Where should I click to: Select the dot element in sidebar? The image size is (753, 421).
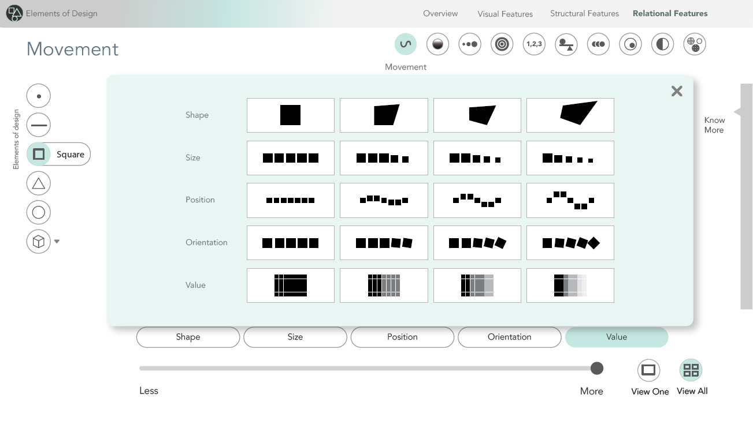point(39,96)
